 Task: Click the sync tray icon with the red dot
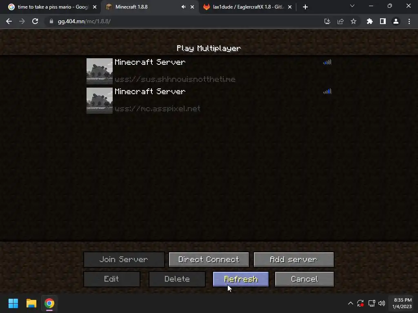360,303
